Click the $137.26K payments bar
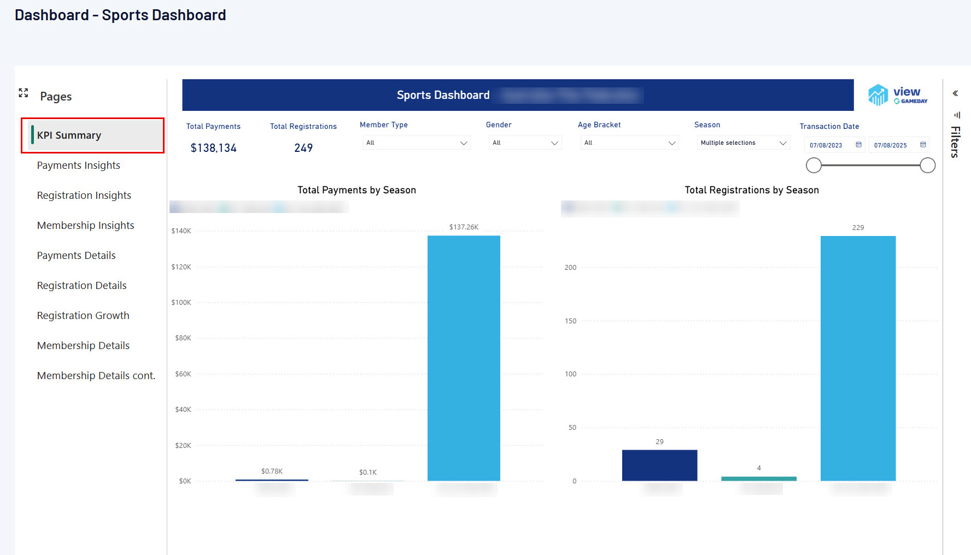 (464, 358)
